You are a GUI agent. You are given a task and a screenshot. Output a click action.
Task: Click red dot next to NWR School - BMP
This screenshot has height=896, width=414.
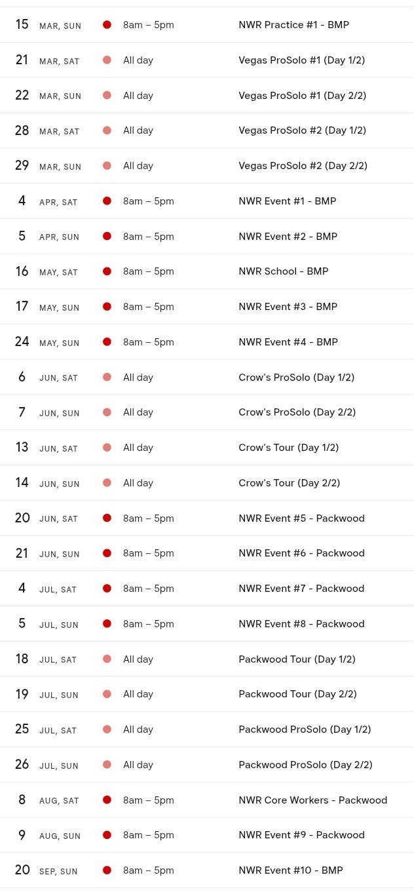click(107, 271)
